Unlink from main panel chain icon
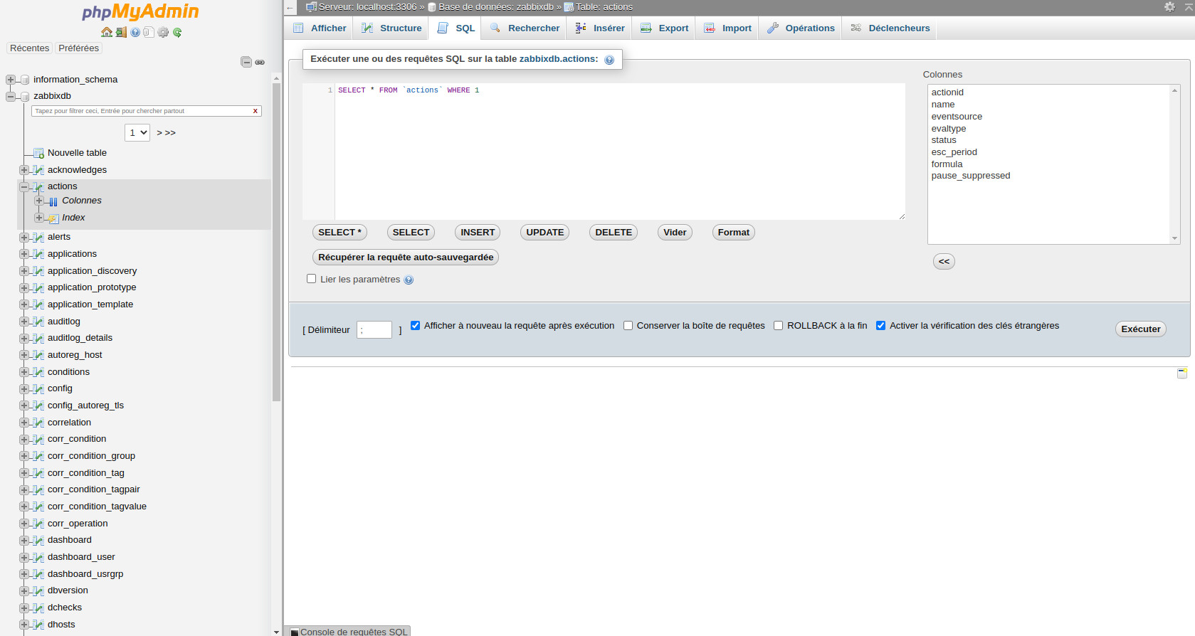This screenshot has width=1195, height=636. click(x=260, y=62)
